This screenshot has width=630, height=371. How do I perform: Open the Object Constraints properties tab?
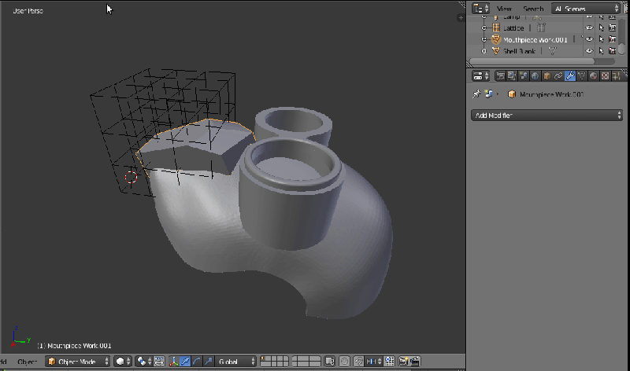click(558, 75)
